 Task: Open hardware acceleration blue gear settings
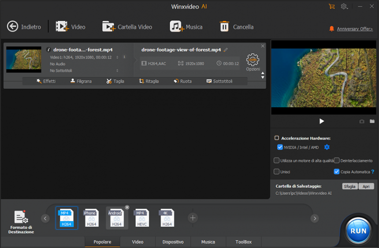(327, 147)
